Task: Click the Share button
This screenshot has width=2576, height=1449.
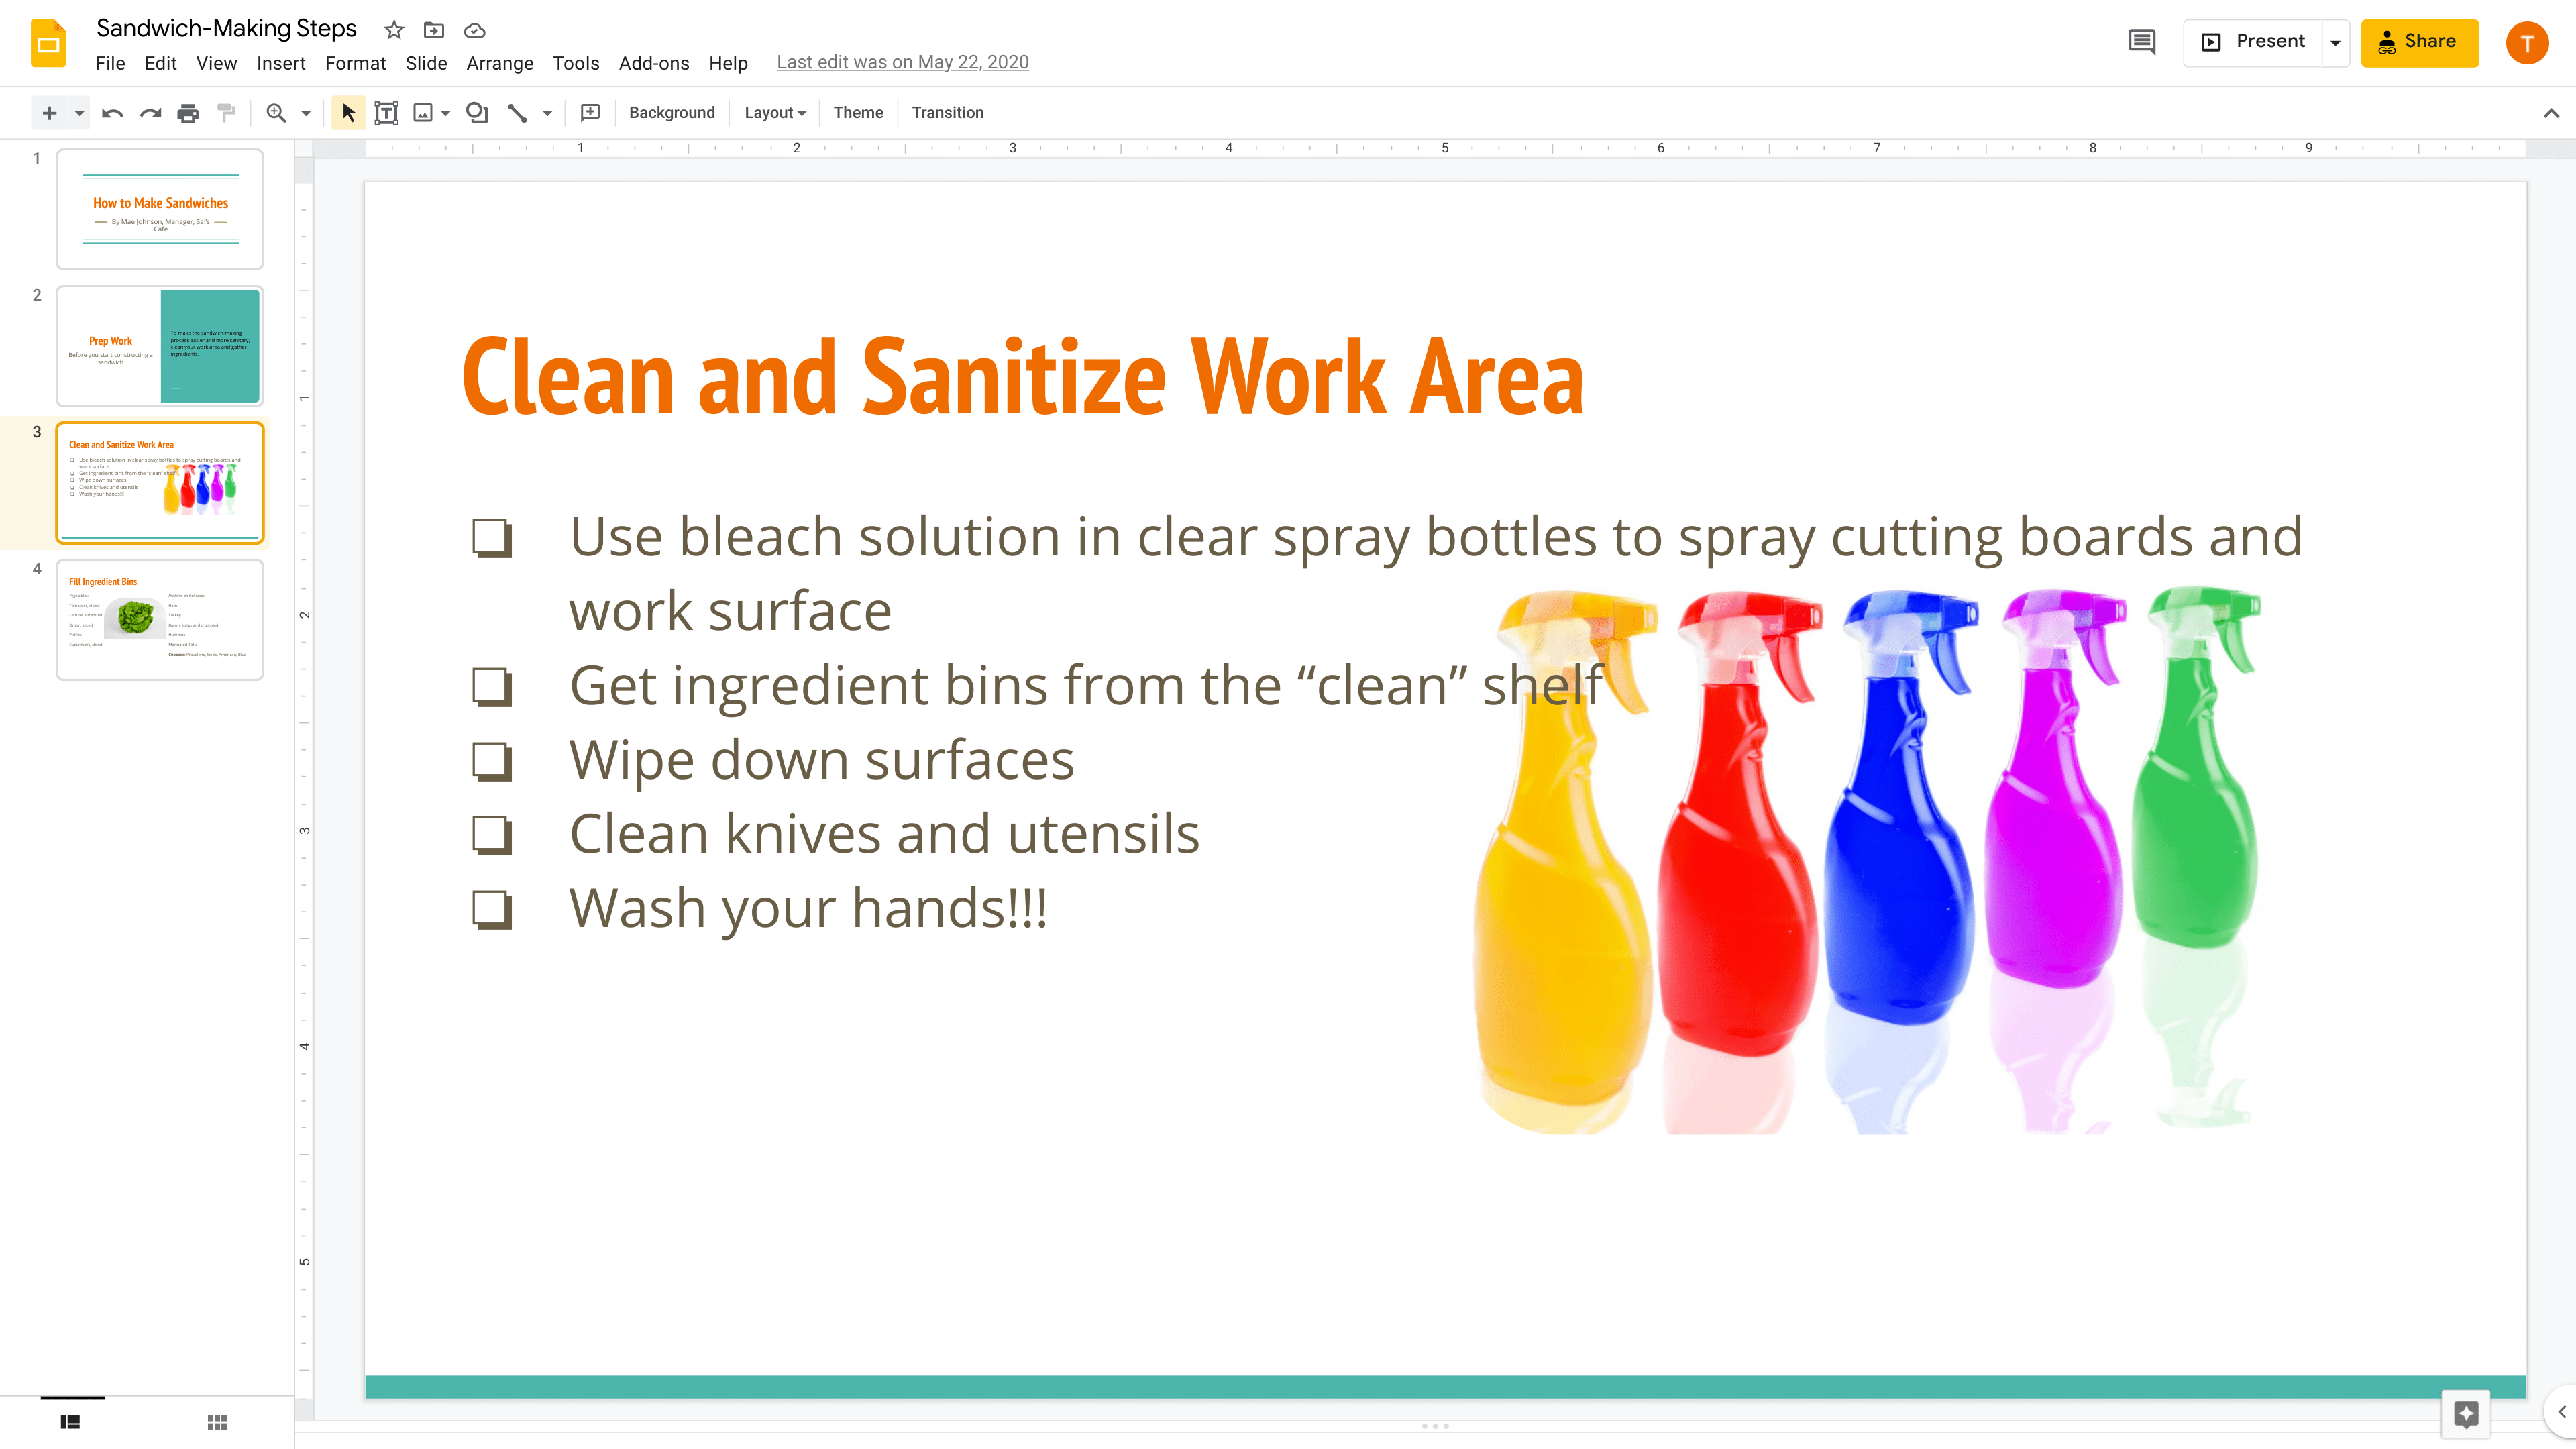Action: coord(2419,42)
